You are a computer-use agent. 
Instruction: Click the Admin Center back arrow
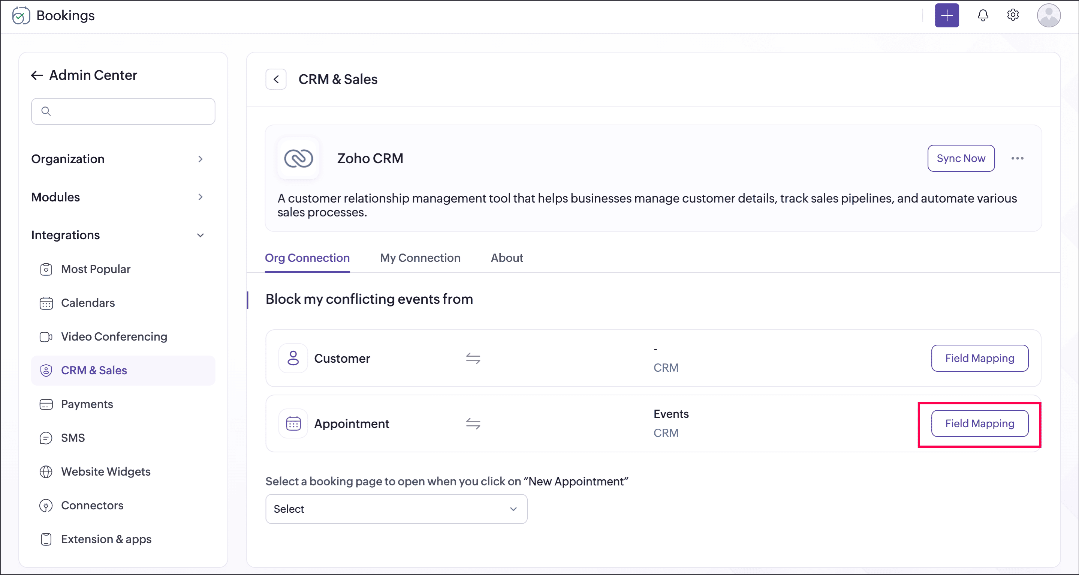coord(37,75)
